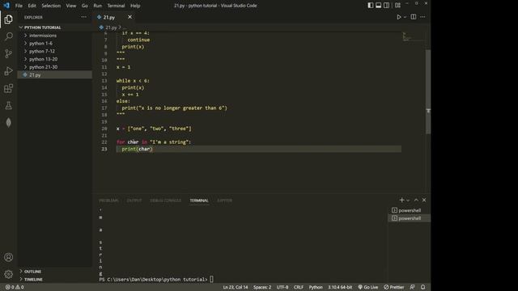Open Explorer Views and More Actions ellipsis
Screen dimensions: 518x291
click(84, 17)
